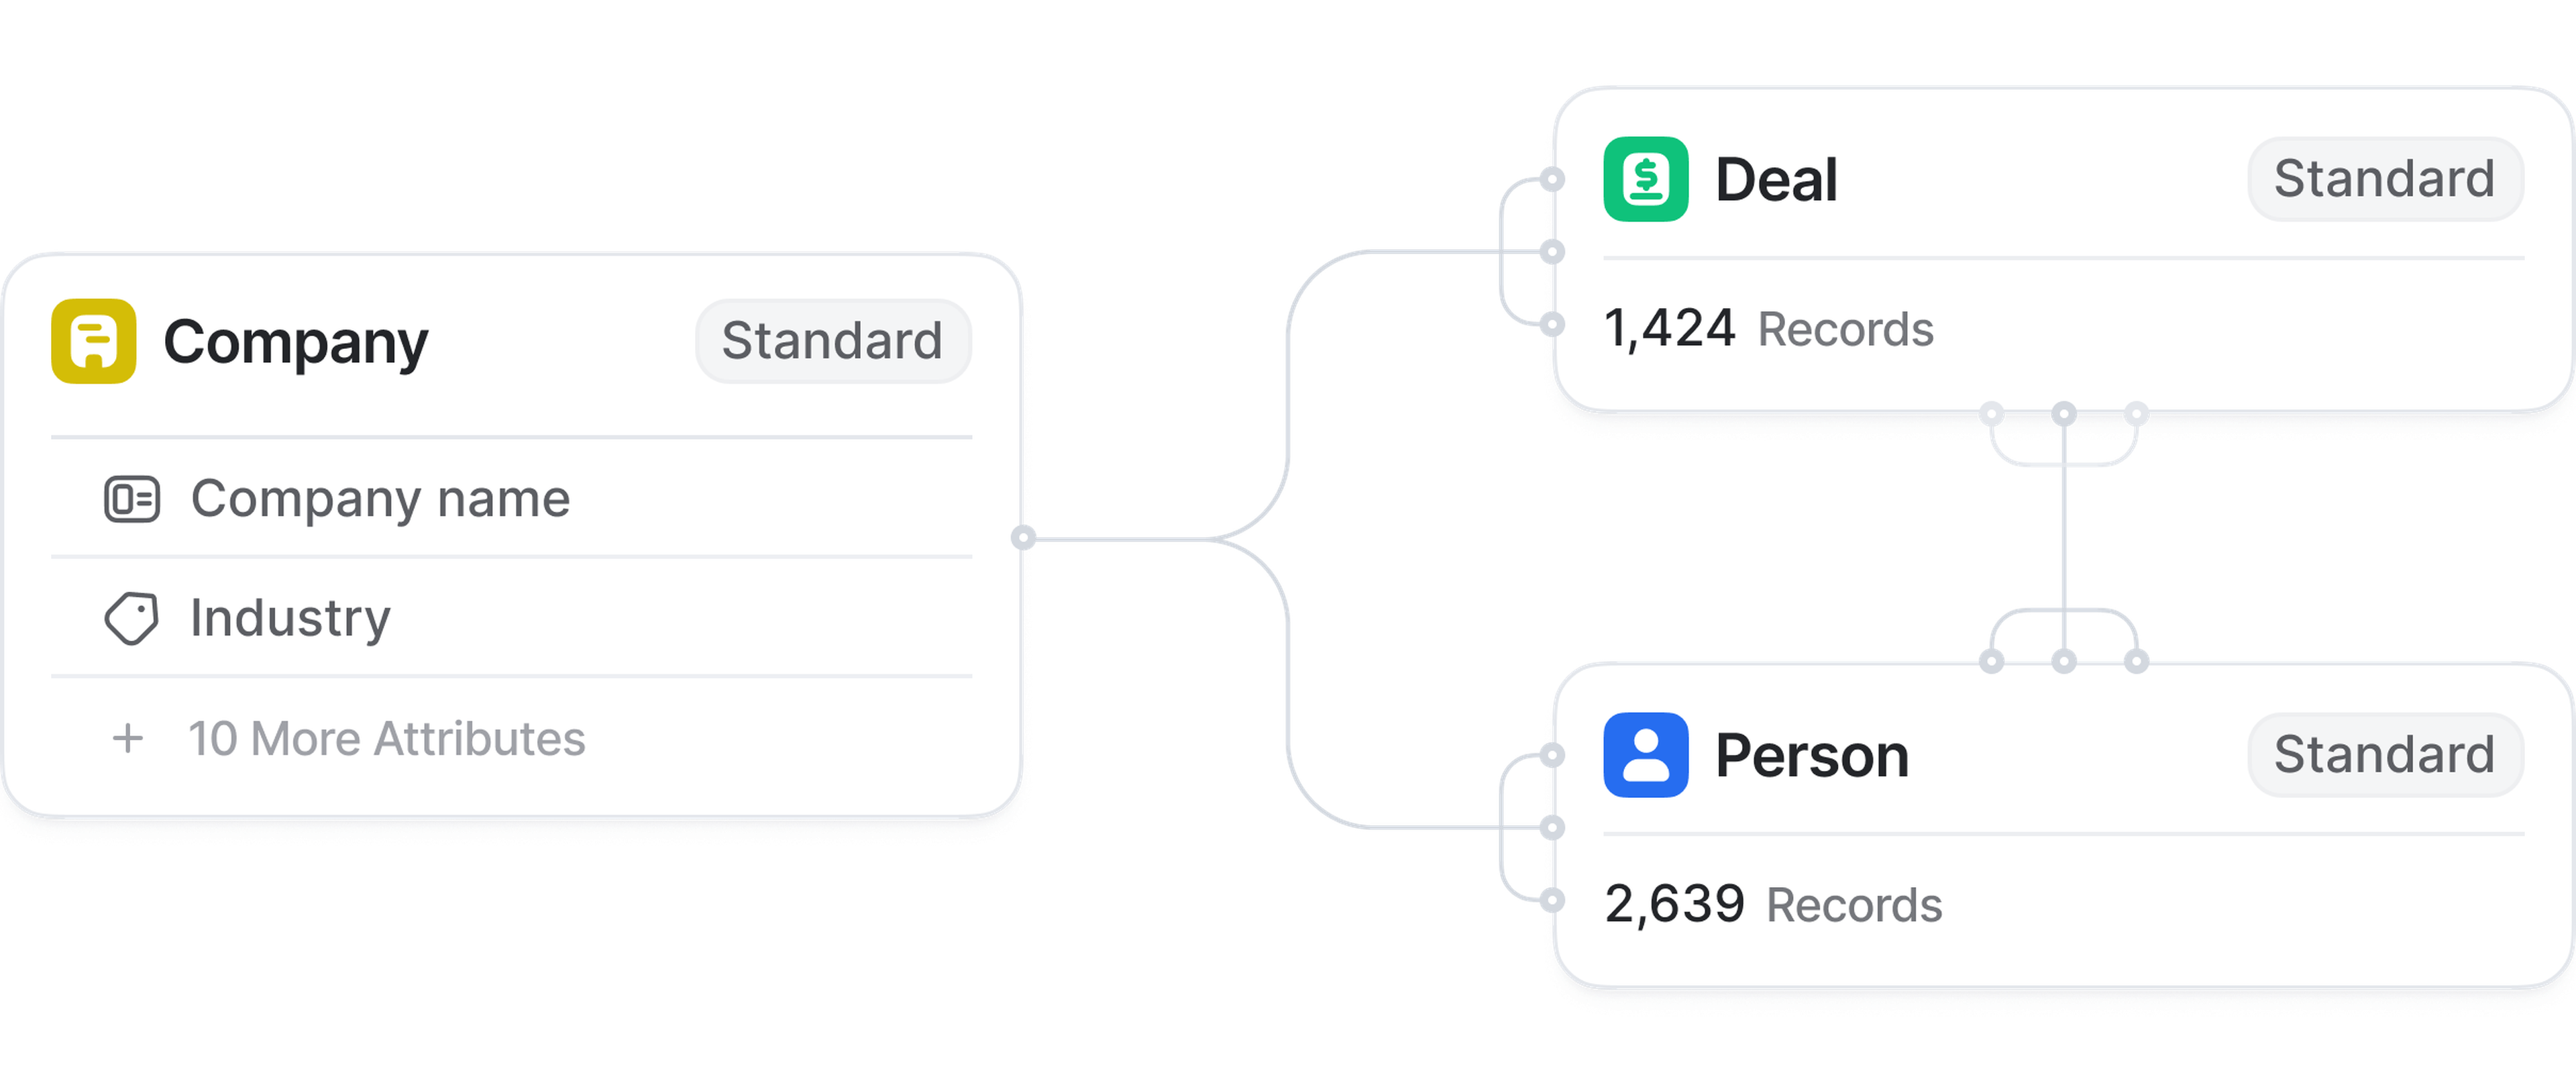2576x1075 pixels.
Task: Click the Industry tag icon
Action: pos(131,618)
